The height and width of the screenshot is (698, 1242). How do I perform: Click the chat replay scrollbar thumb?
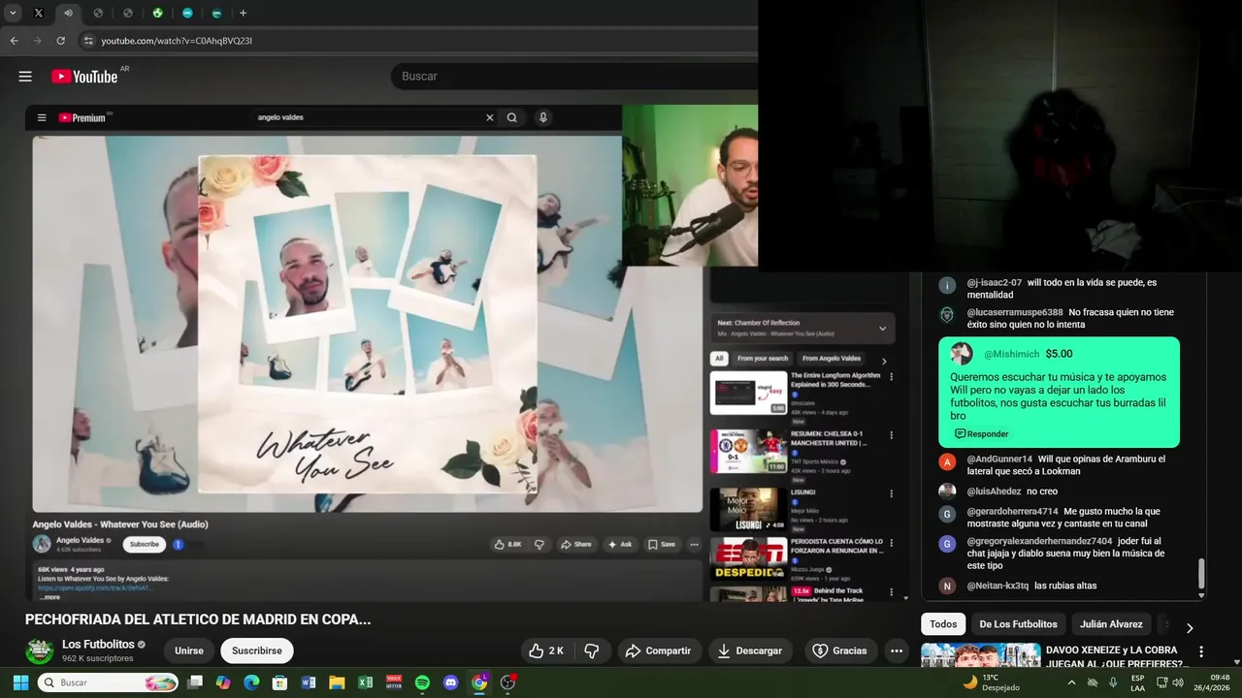click(1201, 574)
